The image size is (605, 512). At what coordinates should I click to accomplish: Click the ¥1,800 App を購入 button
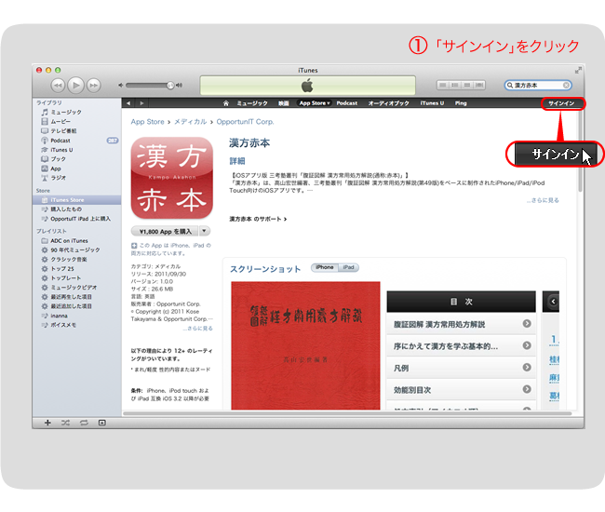tap(164, 230)
